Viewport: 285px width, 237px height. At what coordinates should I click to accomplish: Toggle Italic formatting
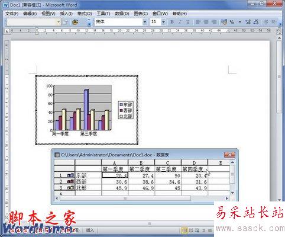click(180, 22)
